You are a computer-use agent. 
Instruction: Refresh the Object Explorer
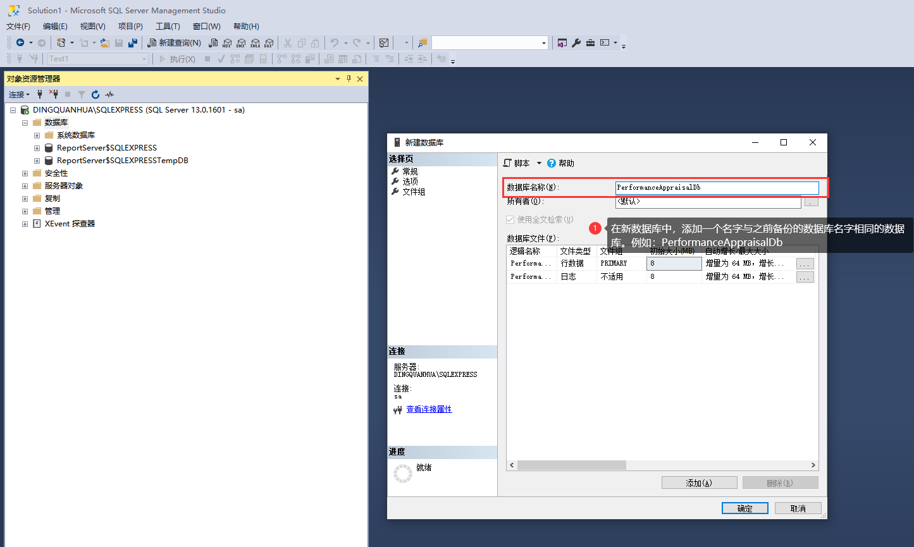tap(96, 94)
